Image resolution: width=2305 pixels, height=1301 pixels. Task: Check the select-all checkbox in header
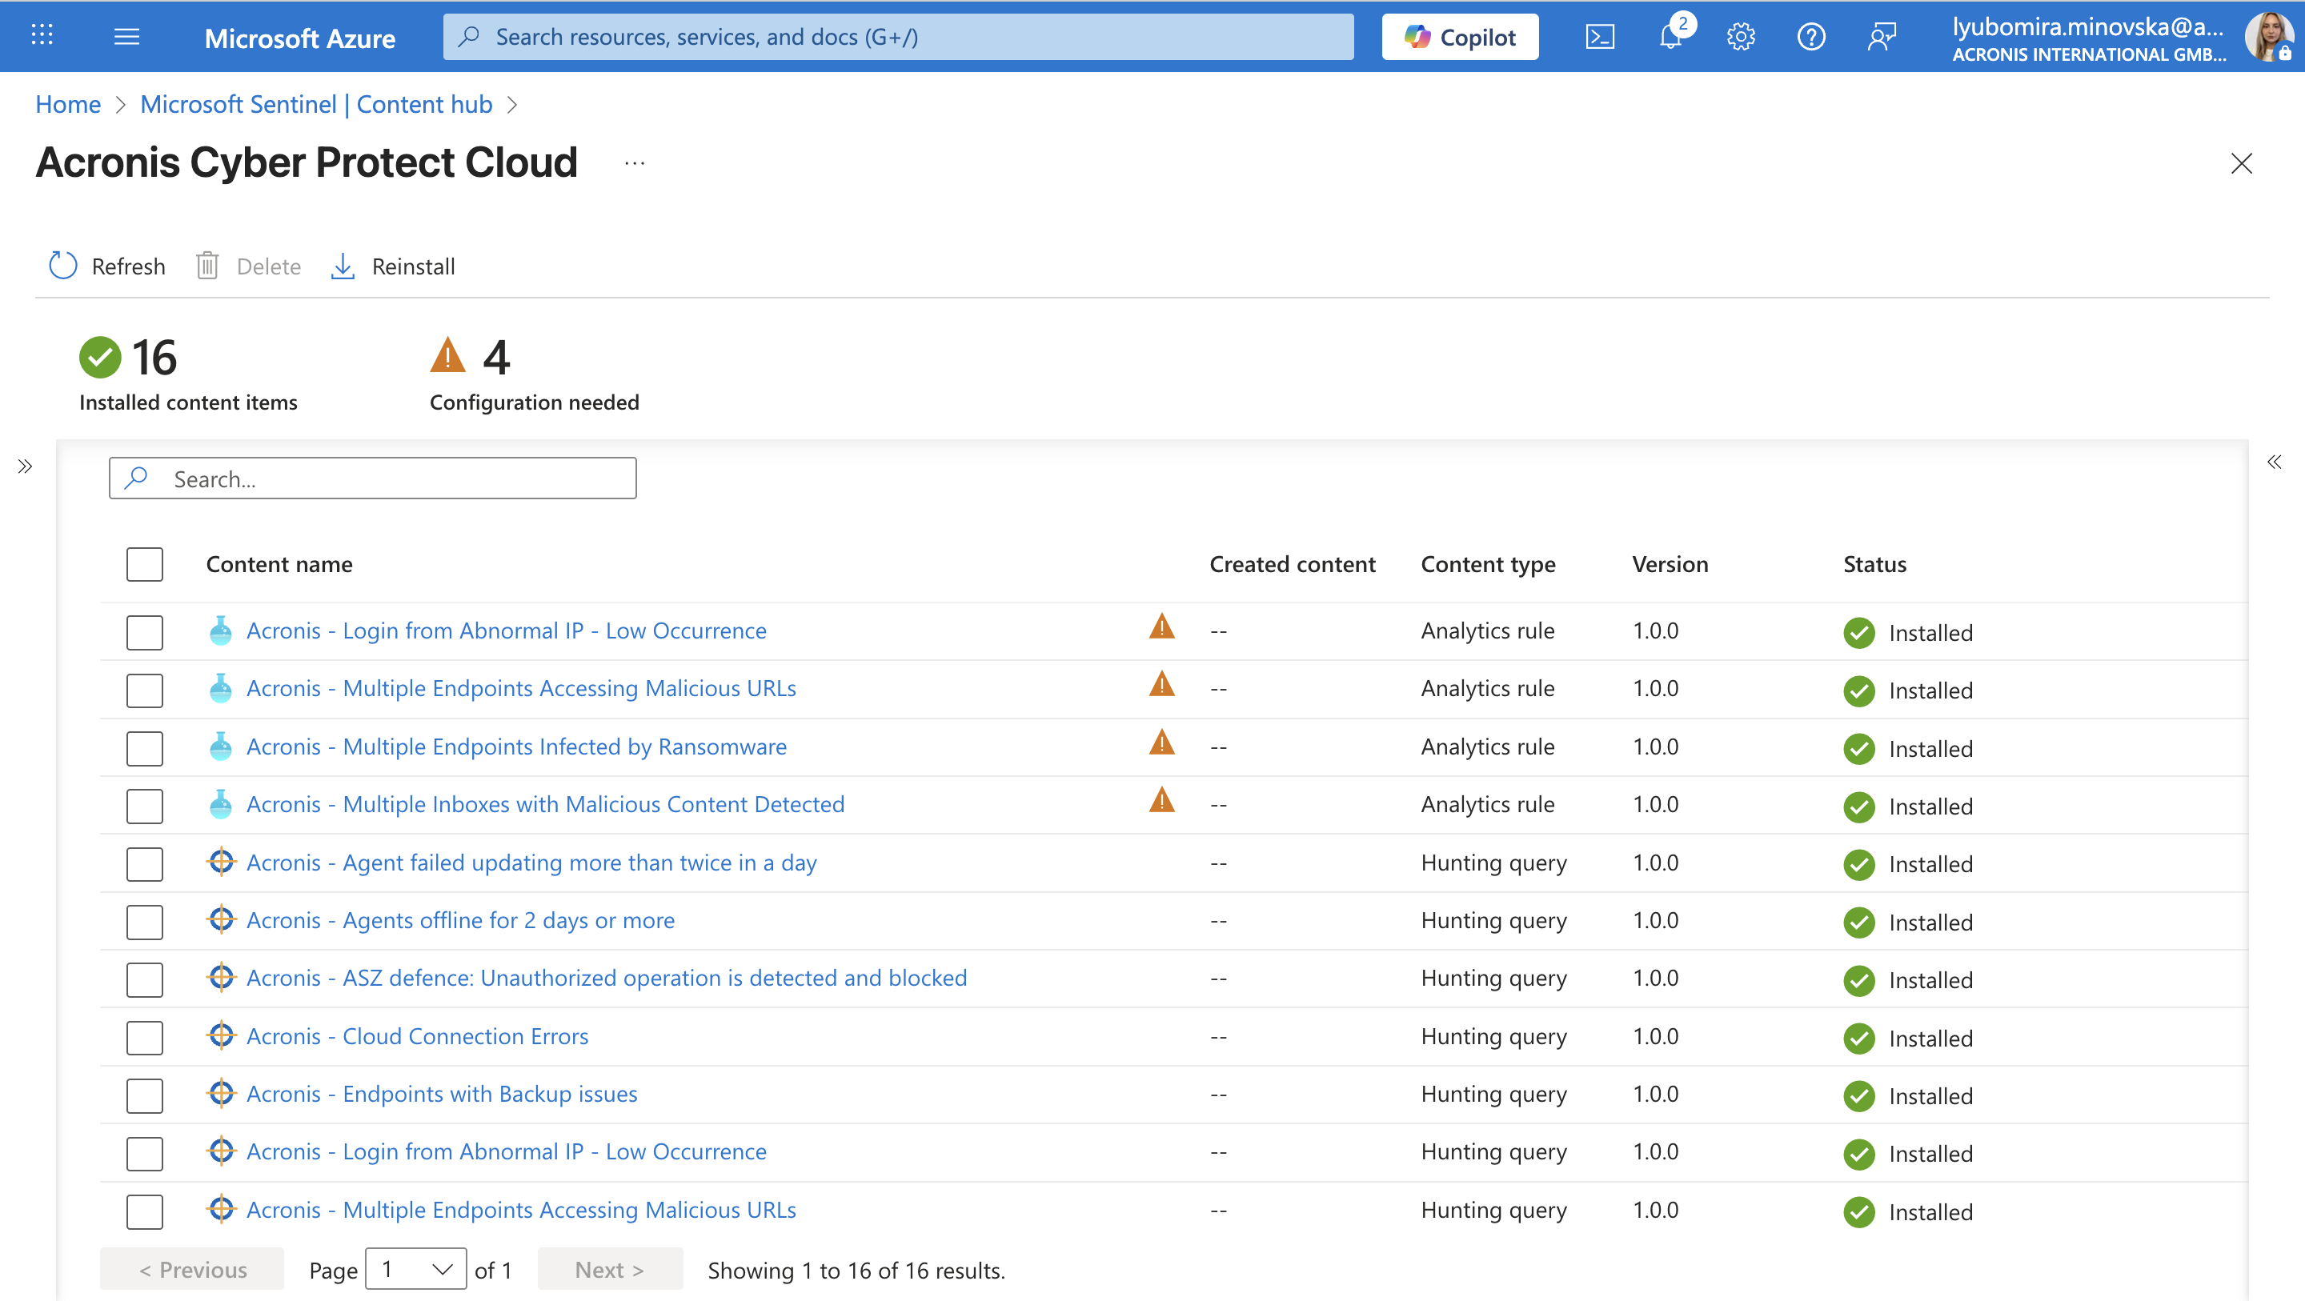(x=144, y=565)
